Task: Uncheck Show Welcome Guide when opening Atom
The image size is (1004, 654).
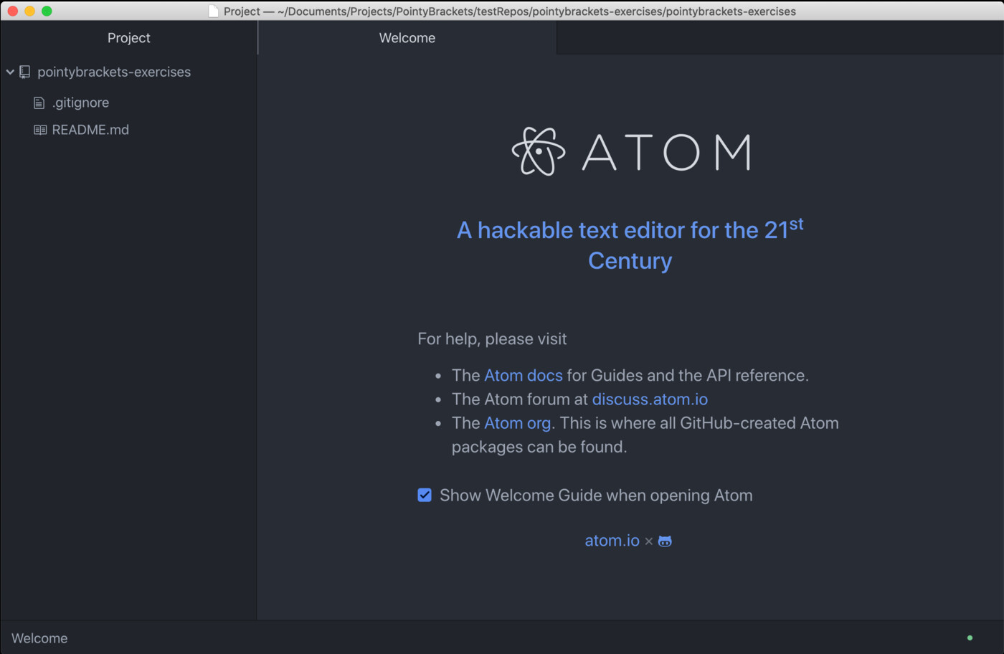Action: [x=425, y=496]
